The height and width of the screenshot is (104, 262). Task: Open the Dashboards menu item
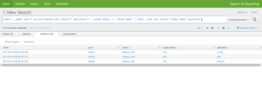(62, 4)
